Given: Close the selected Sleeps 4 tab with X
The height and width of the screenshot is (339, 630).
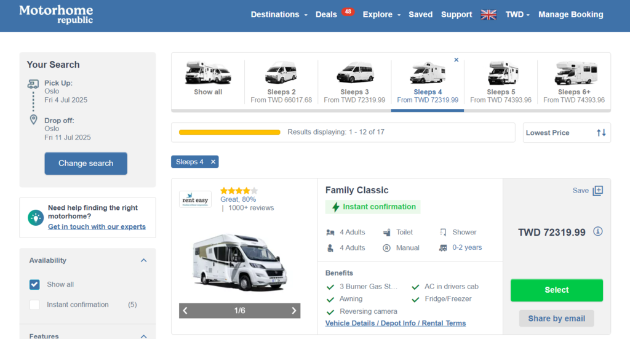Looking at the screenshot, I should pos(456,60).
